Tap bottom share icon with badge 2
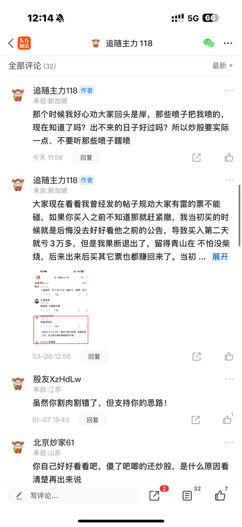 (154, 496)
